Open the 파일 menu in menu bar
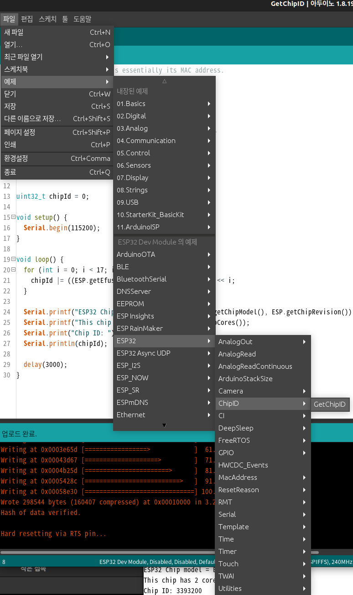Viewport: 353px width, 595px height. click(x=9, y=19)
